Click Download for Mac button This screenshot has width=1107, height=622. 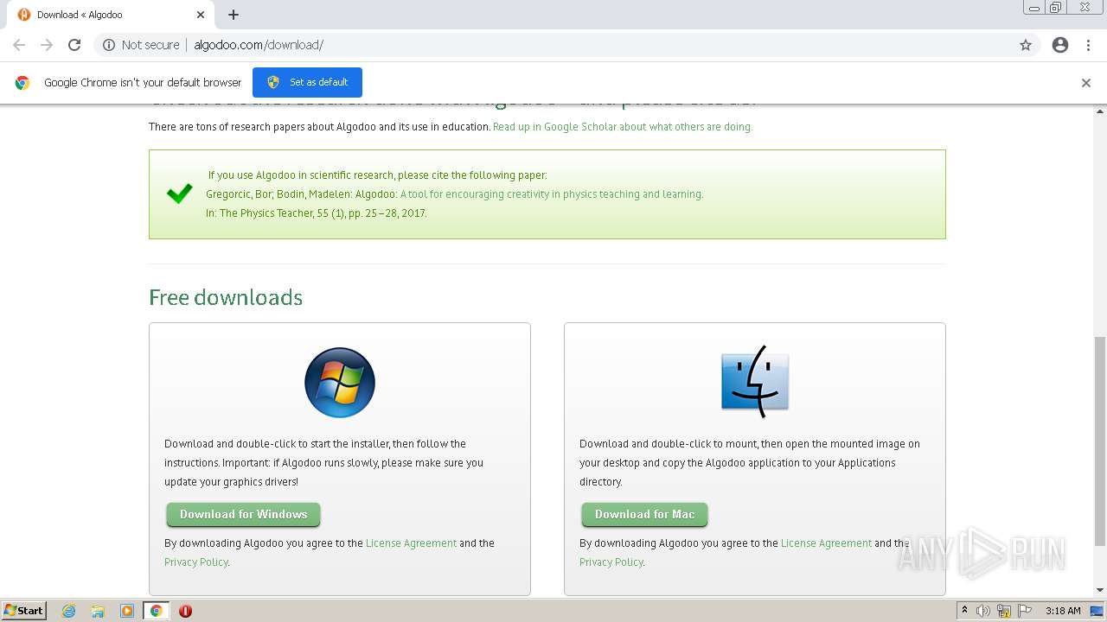pos(644,515)
